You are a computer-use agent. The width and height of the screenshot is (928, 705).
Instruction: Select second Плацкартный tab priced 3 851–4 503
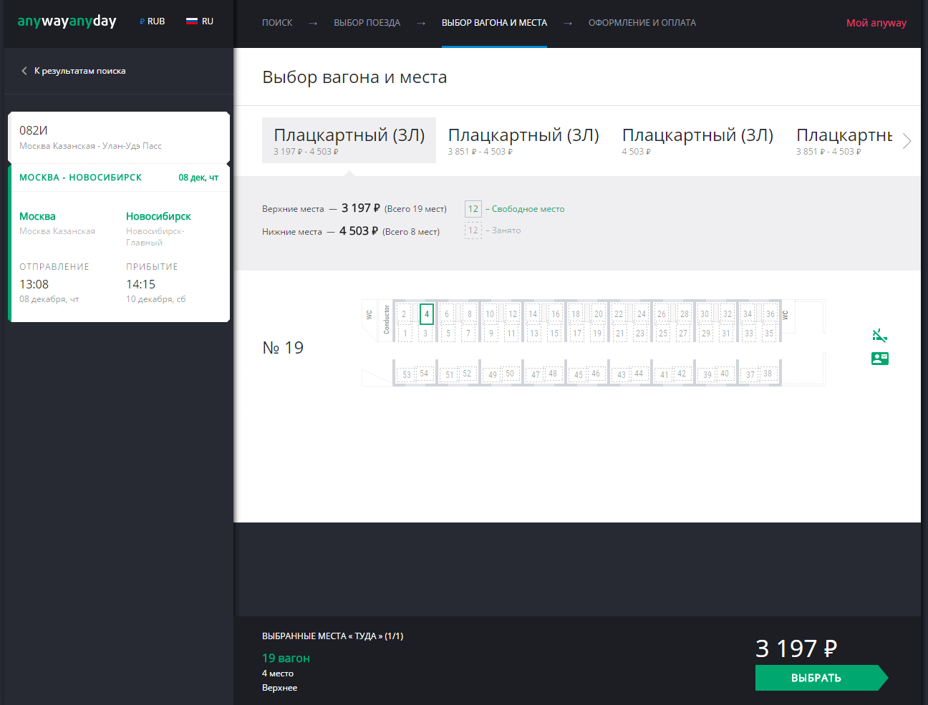click(x=523, y=140)
